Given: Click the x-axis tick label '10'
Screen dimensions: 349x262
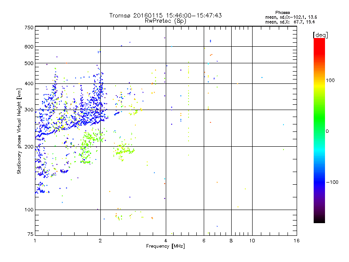Looking at the screenshot, I should pyautogui.click(x=252, y=241).
